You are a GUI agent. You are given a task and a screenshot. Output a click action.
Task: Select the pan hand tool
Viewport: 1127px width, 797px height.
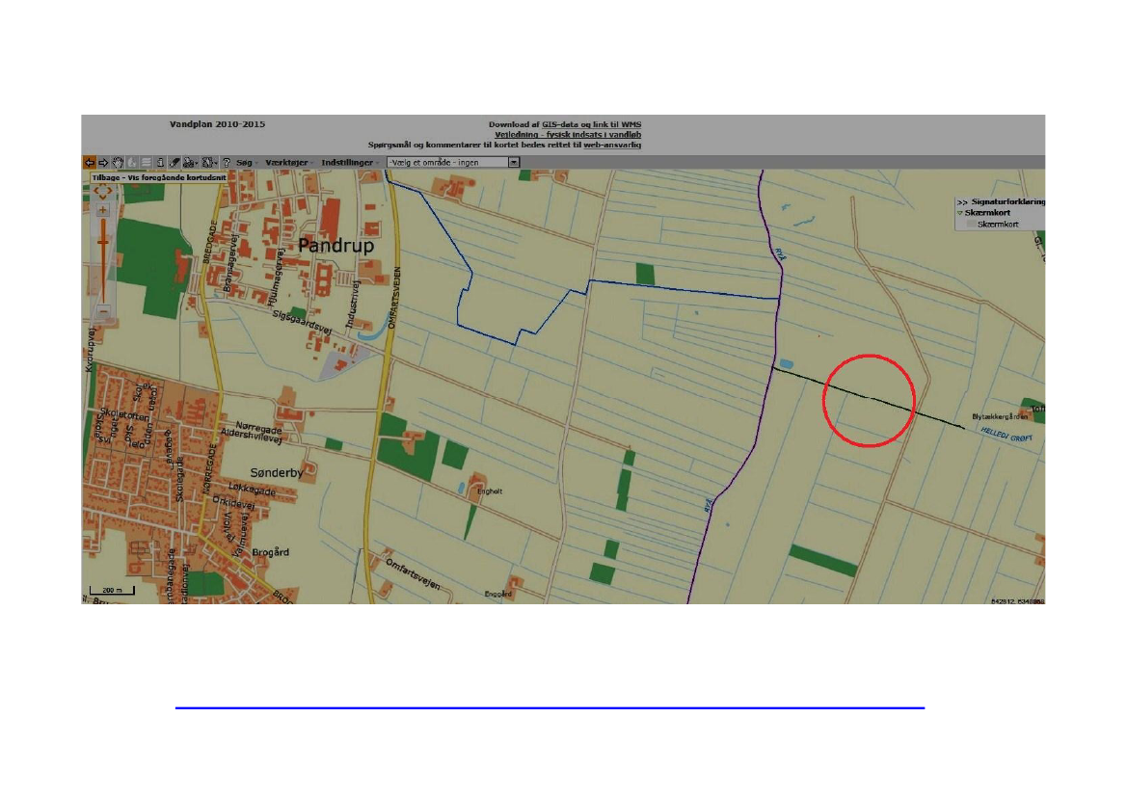118,163
